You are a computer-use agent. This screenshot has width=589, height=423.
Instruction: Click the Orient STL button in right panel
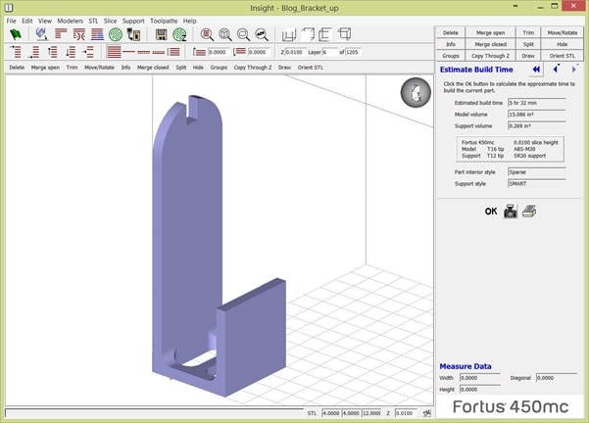pos(563,56)
